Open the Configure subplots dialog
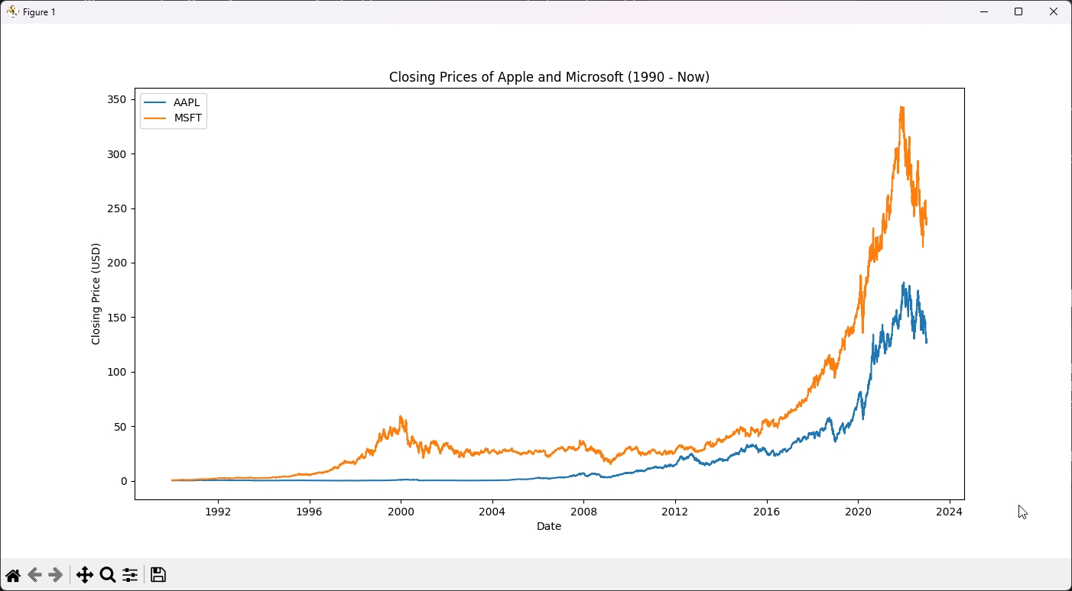Image resolution: width=1072 pixels, height=591 pixels. (x=130, y=575)
